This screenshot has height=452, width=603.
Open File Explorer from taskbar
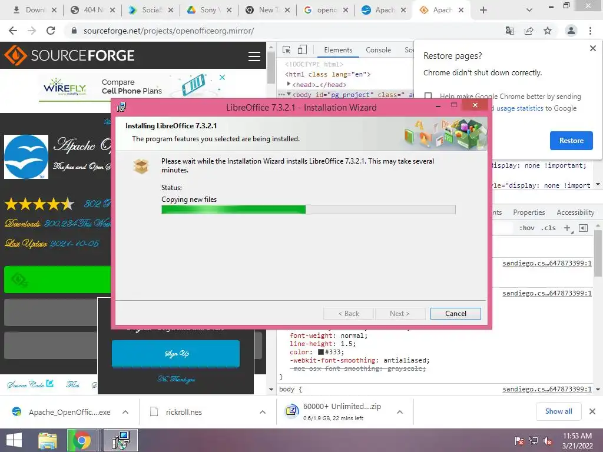coord(47,440)
